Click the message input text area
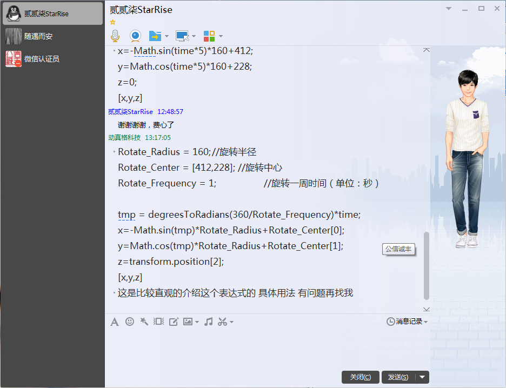 [x=267, y=349]
